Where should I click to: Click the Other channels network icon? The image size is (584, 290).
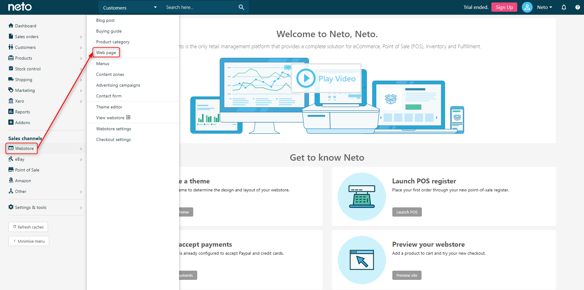(11, 191)
